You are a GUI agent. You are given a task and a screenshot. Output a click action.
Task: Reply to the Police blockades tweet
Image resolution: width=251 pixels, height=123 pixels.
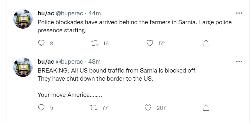(x=41, y=43)
